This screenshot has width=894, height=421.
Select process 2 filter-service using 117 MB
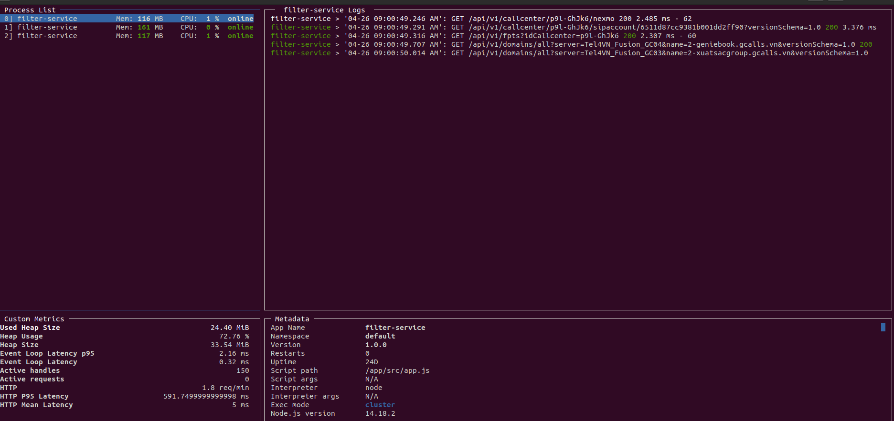(x=129, y=36)
